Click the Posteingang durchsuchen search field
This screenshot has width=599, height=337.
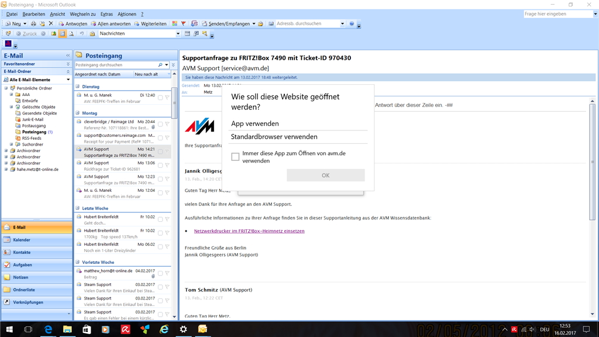pyautogui.click(x=115, y=65)
